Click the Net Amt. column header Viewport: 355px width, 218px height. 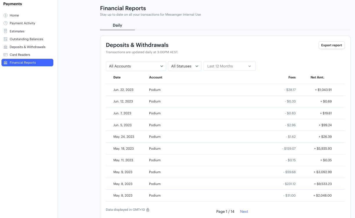pyautogui.click(x=317, y=77)
